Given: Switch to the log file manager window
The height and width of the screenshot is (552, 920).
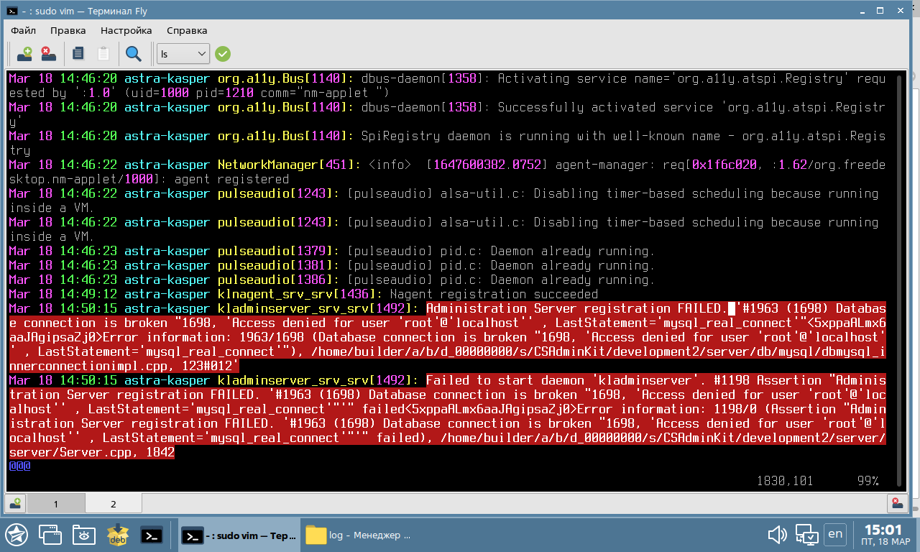Looking at the screenshot, I should pos(359,535).
